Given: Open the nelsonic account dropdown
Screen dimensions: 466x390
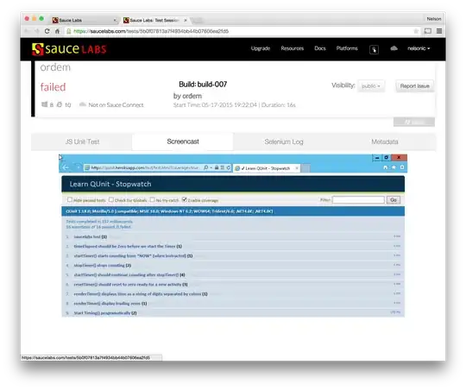Looking at the screenshot, I should click(419, 48).
